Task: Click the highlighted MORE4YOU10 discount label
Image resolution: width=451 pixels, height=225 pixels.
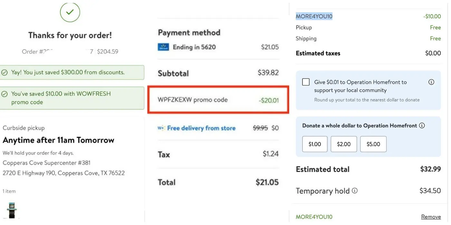Action: click(x=314, y=16)
